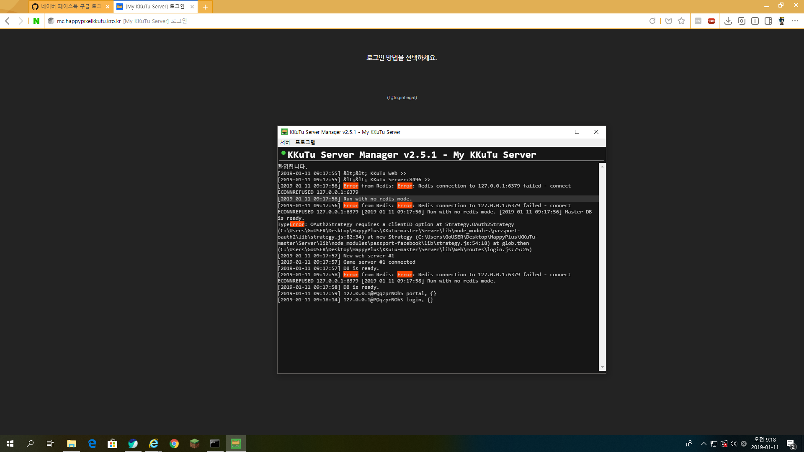
Task: Click the (L#loginLegal) link
Action: point(402,97)
